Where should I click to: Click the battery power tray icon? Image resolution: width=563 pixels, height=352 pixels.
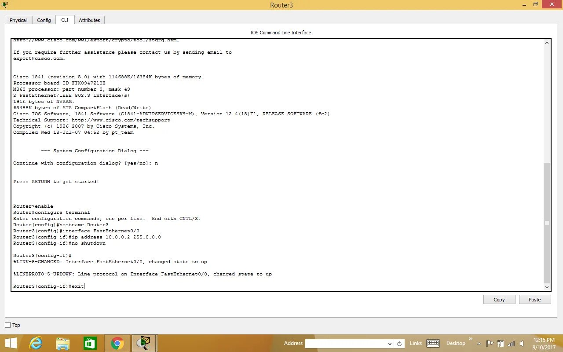point(501,344)
